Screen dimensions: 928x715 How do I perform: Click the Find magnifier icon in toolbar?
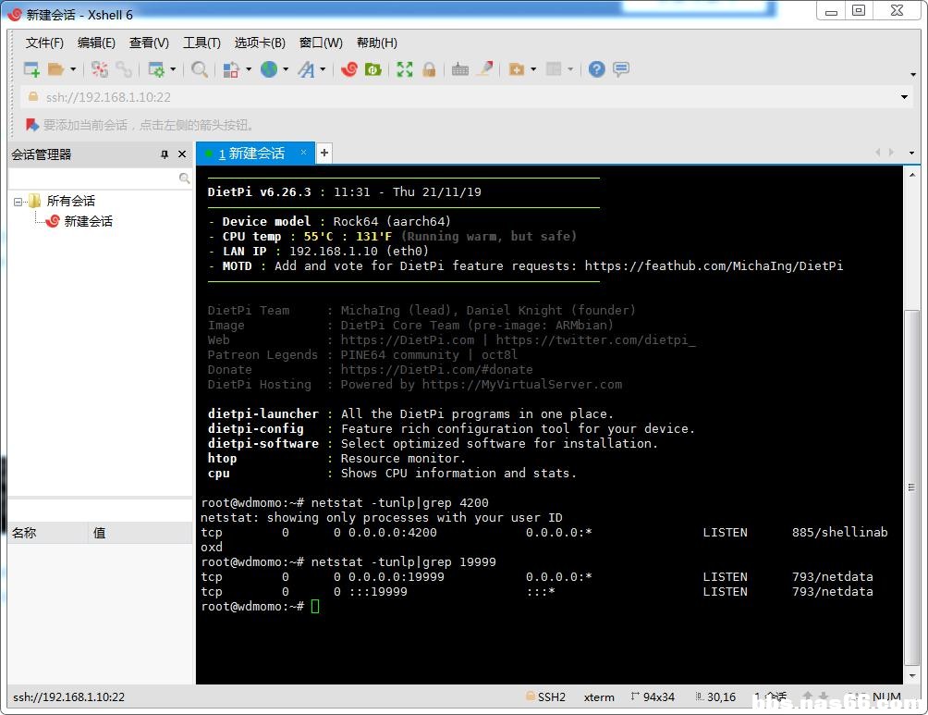200,69
